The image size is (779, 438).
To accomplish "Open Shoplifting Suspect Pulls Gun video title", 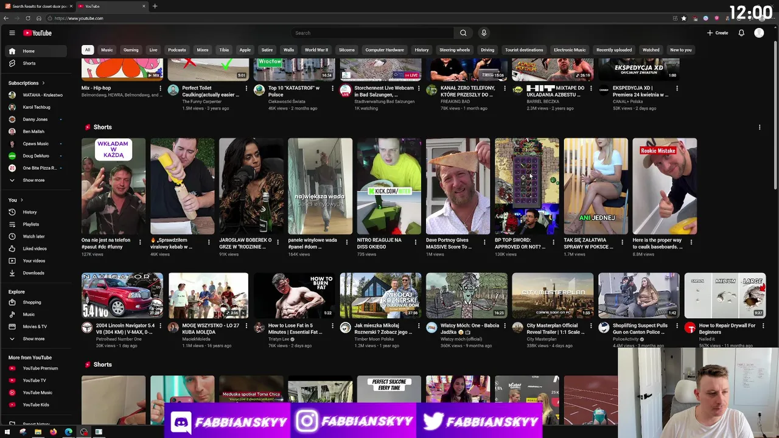I will [x=641, y=328].
